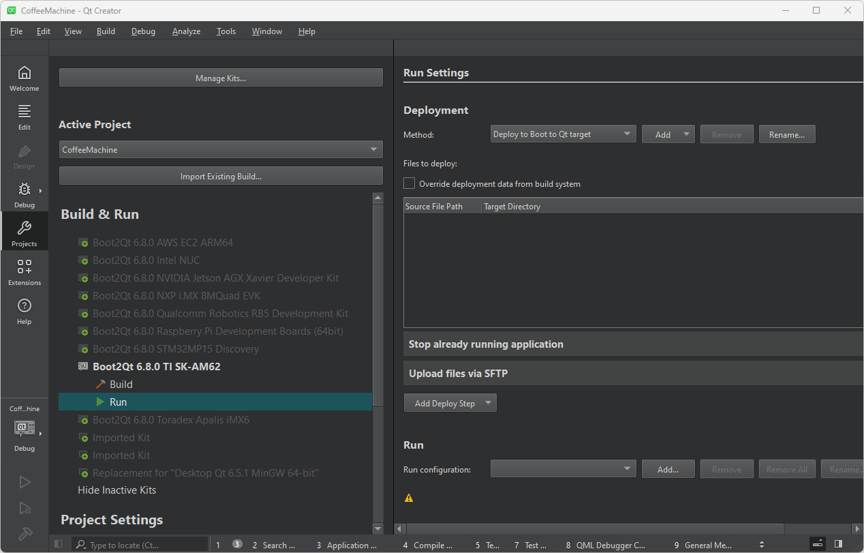This screenshot has height=553, width=864.
Task: Click the Type to locate search field
Action: [x=140, y=545]
